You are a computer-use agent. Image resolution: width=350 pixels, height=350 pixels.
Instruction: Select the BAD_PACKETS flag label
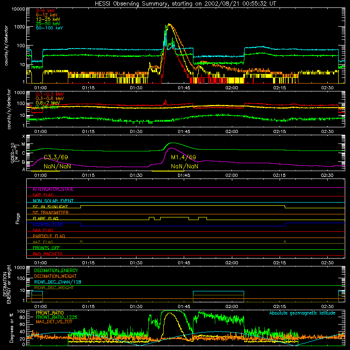tap(48, 254)
